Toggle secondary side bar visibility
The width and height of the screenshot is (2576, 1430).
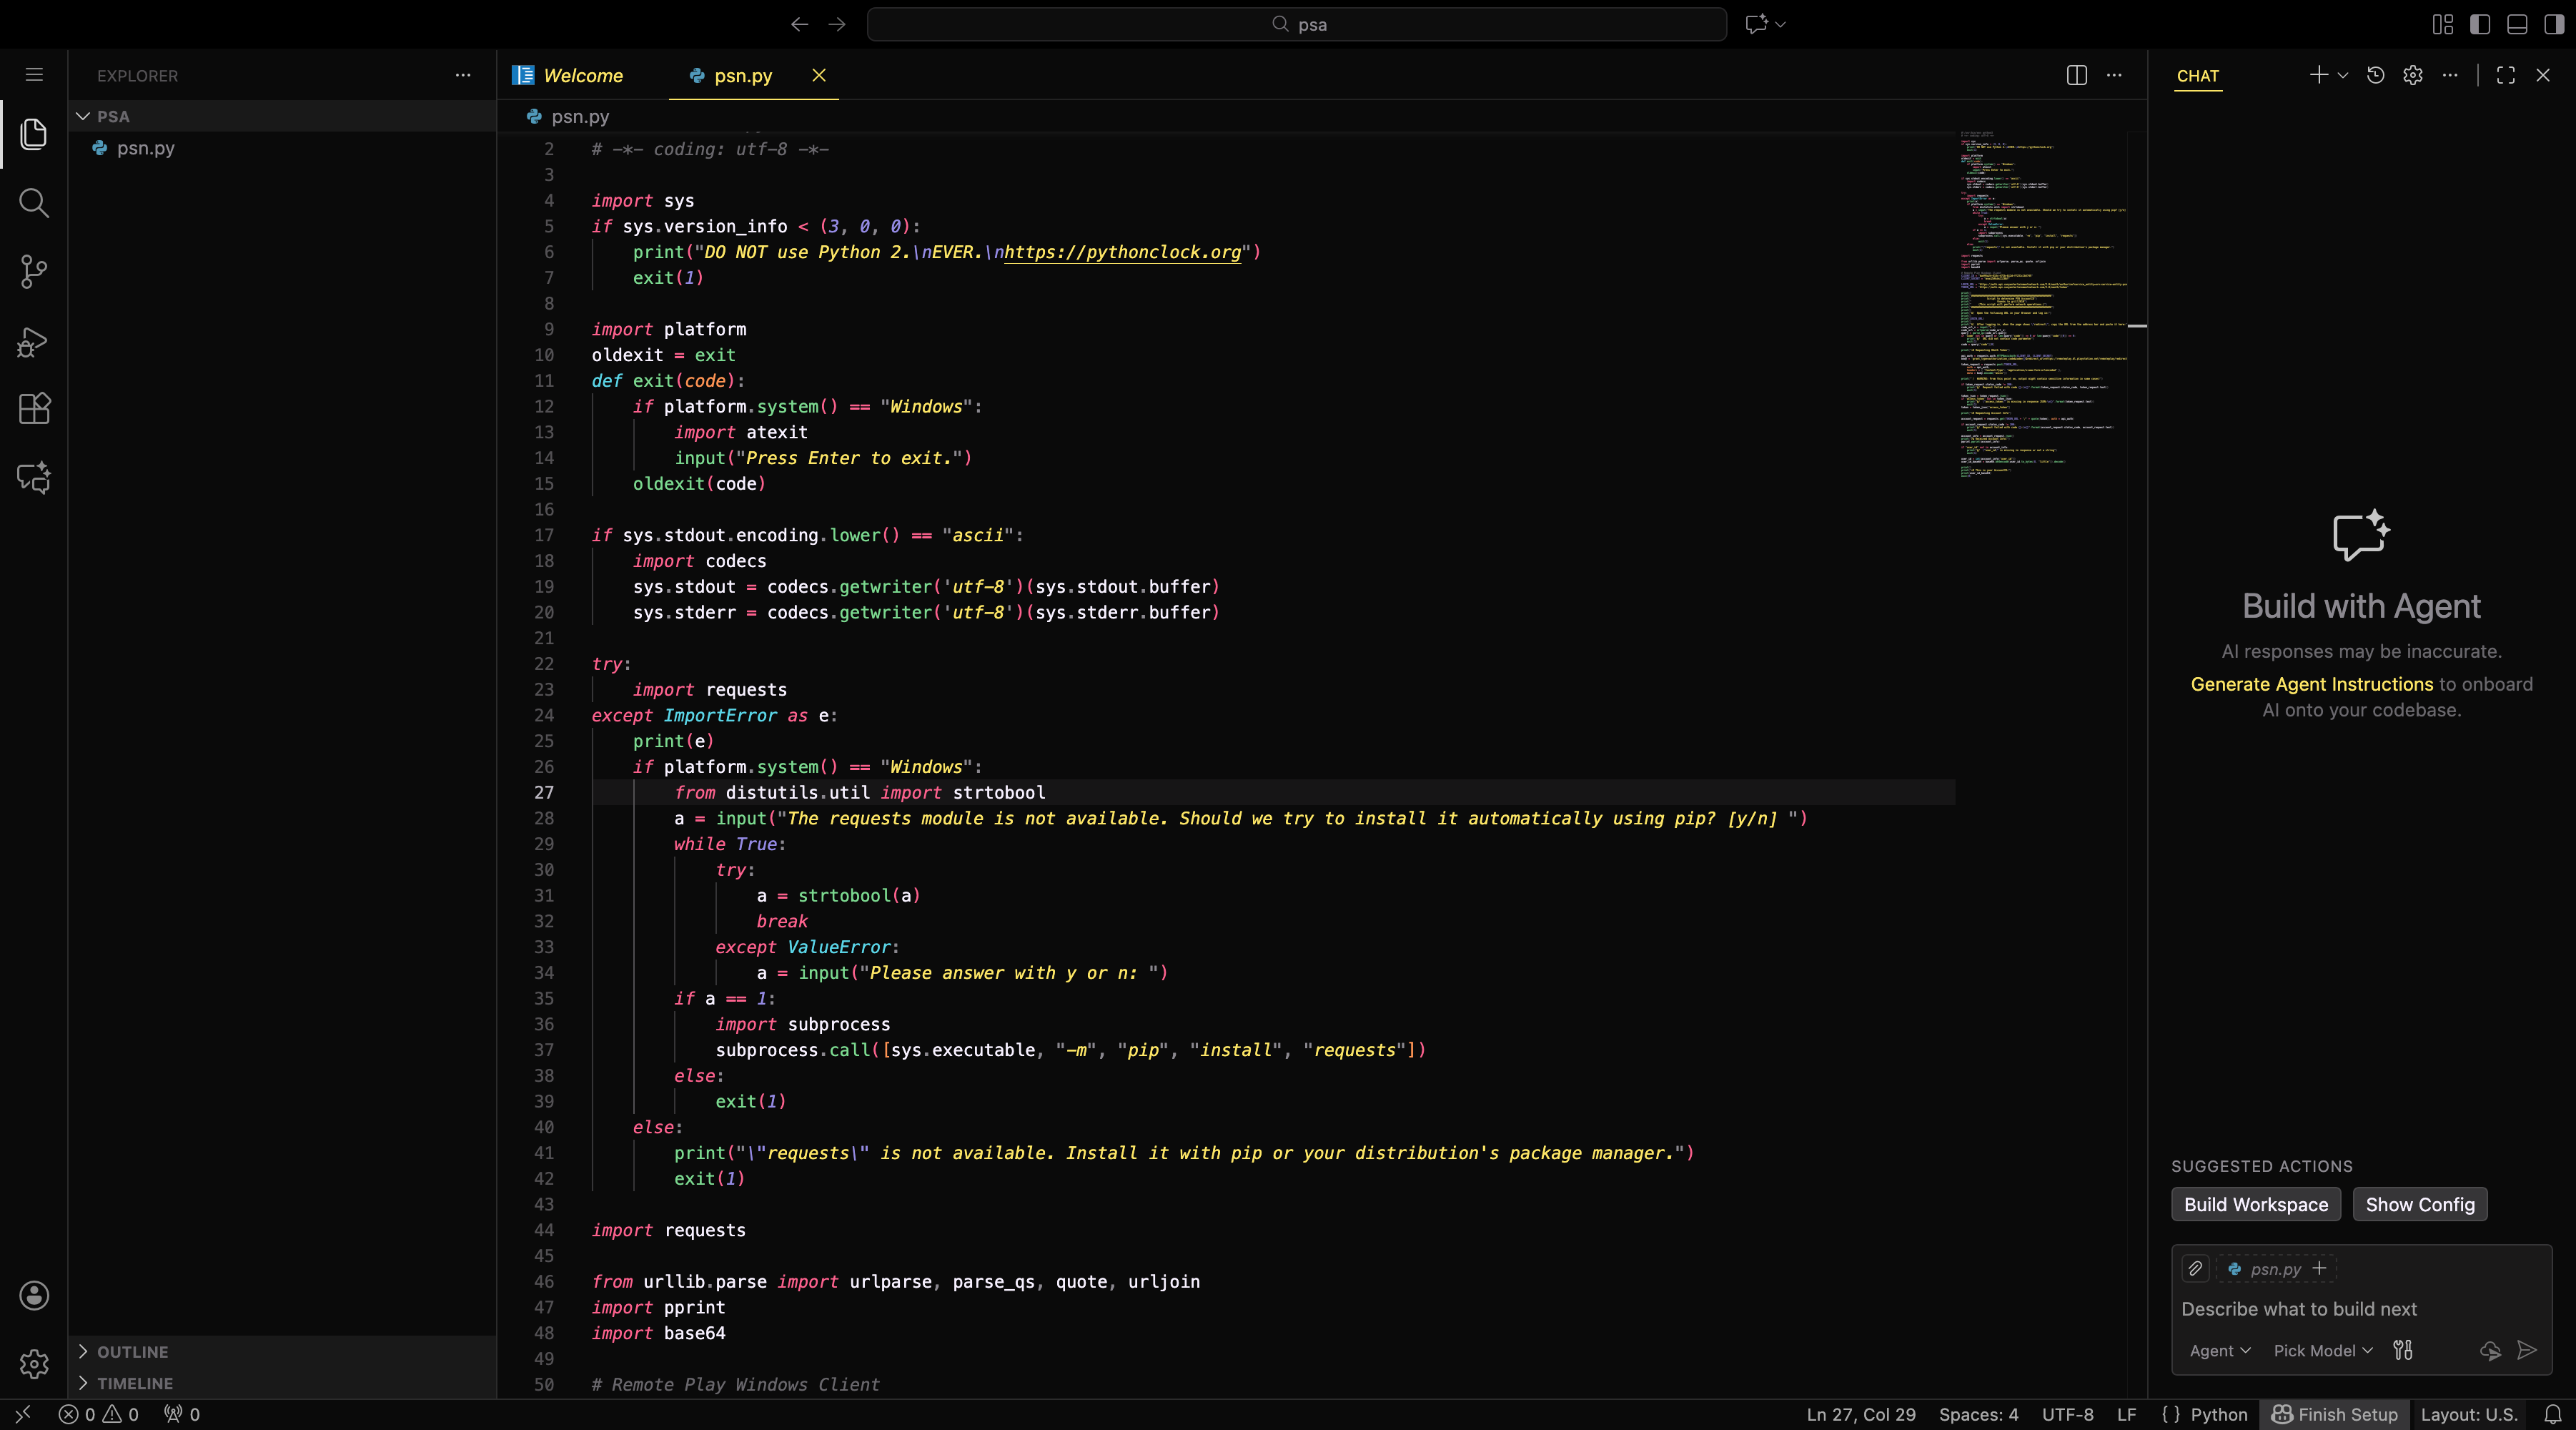tap(2554, 24)
